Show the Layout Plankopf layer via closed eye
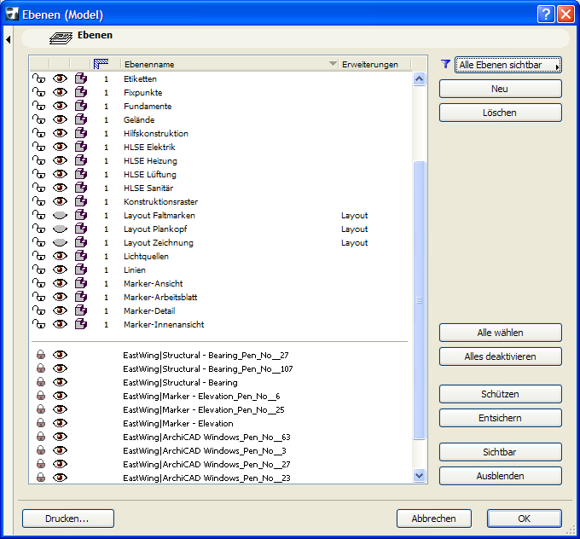The height and width of the screenshot is (539, 580). pyautogui.click(x=60, y=229)
